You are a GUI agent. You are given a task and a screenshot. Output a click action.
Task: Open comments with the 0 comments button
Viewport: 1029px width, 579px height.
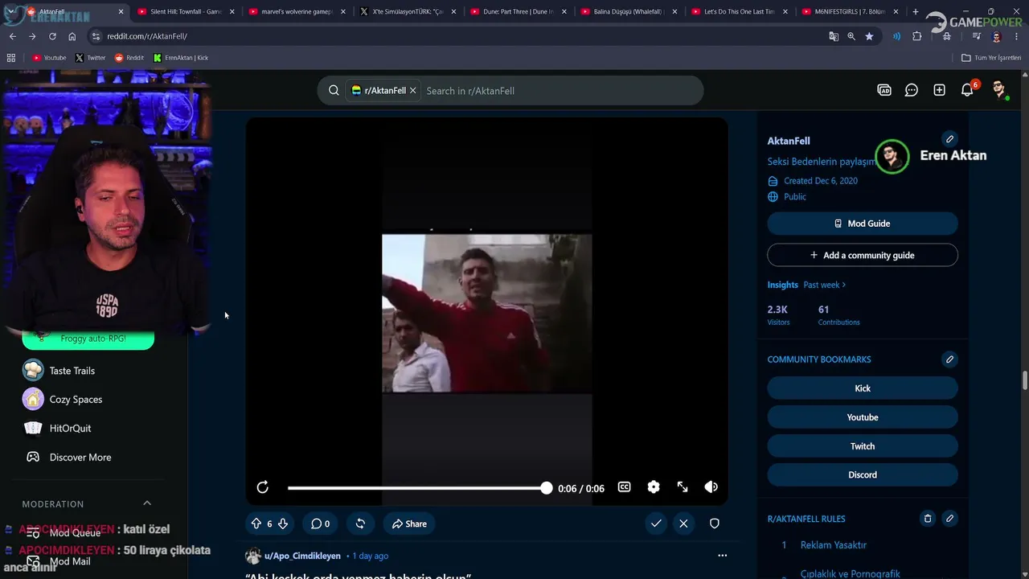pos(320,524)
